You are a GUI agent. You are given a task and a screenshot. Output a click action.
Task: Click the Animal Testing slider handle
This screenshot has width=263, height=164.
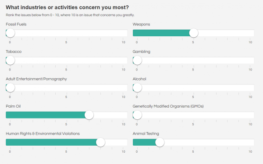tap(160, 142)
